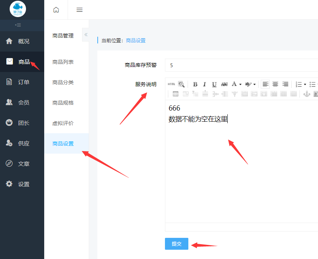
Task: Click the 商品设置 breadcrumb link
Action: 136,40
